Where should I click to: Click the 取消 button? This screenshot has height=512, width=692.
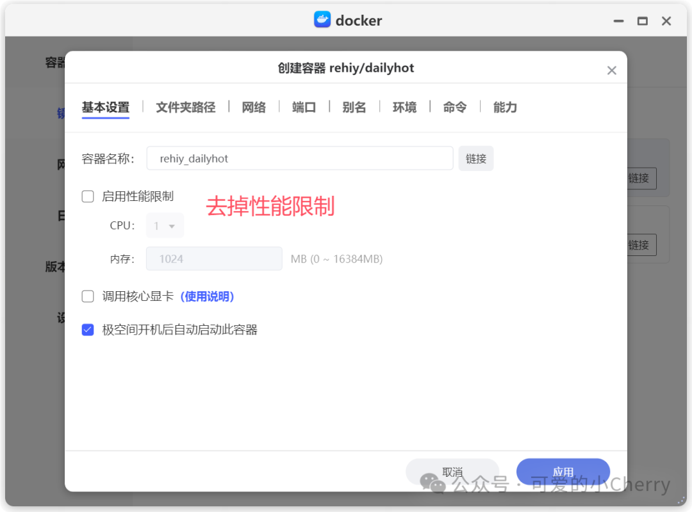[452, 472]
